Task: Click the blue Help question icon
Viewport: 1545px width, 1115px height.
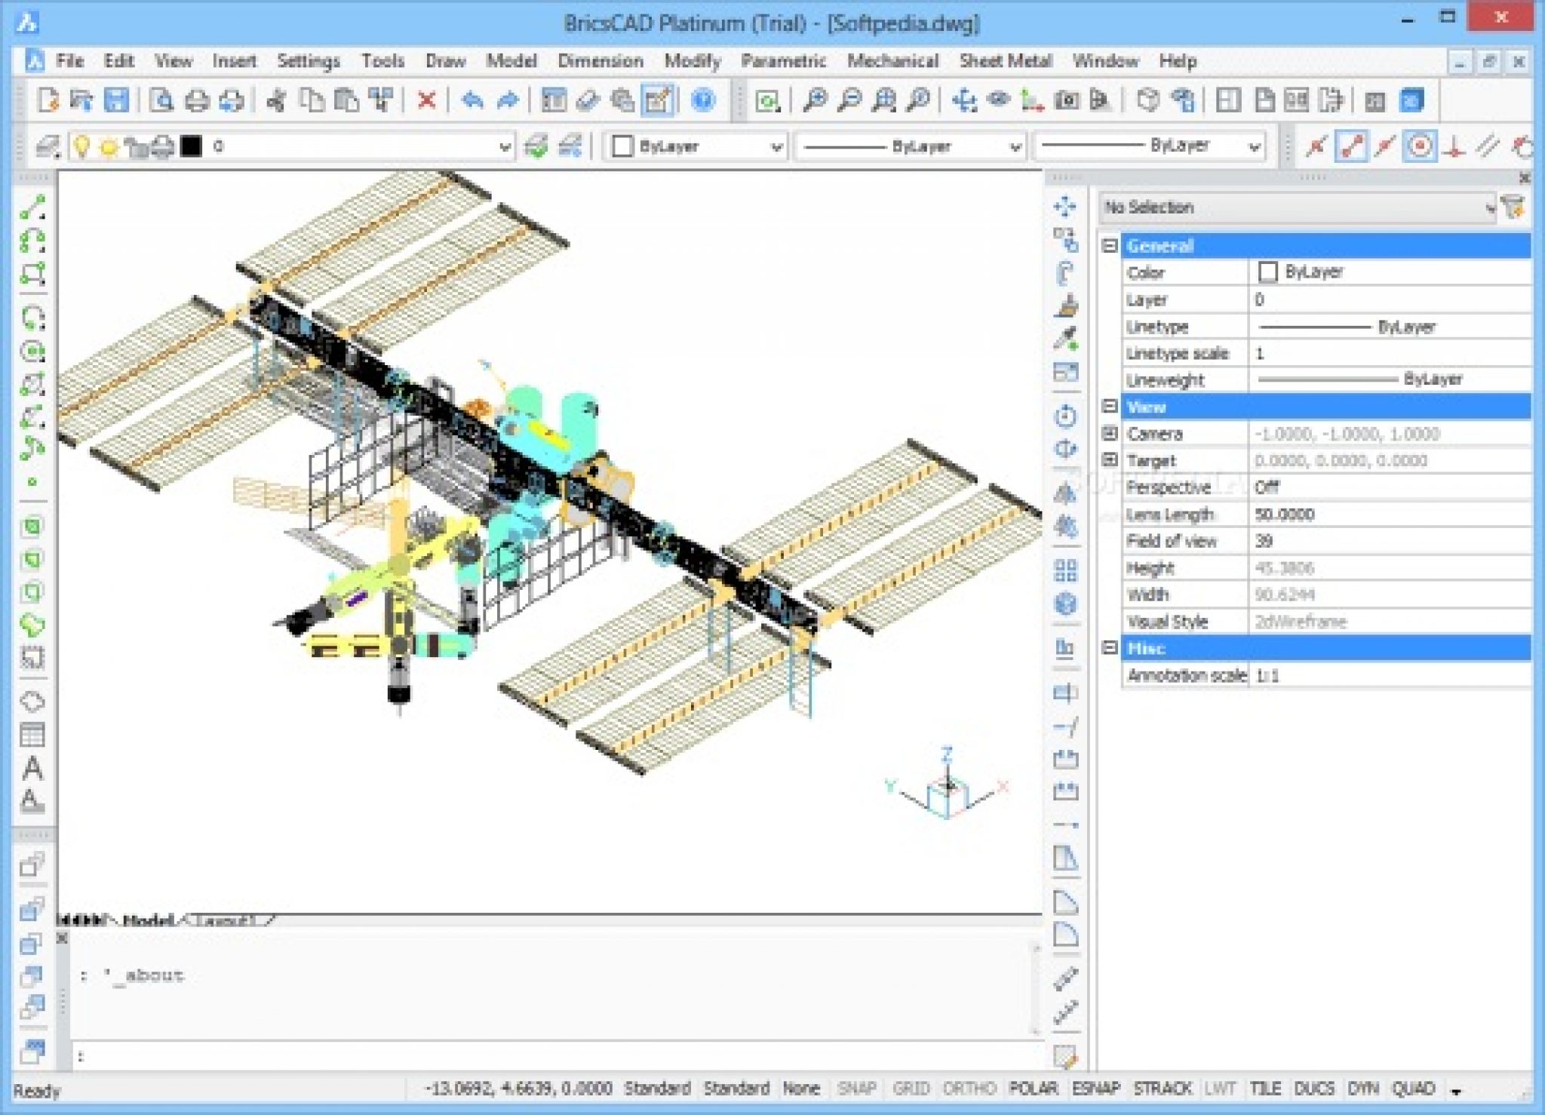Action: pos(702,100)
